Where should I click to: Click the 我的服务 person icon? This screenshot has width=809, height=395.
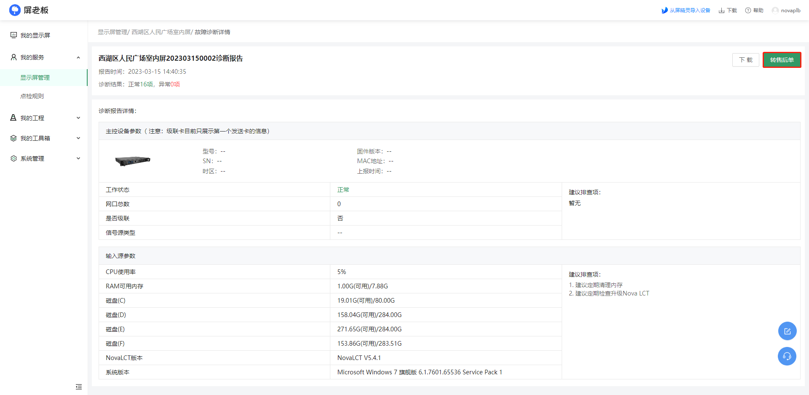click(x=13, y=57)
